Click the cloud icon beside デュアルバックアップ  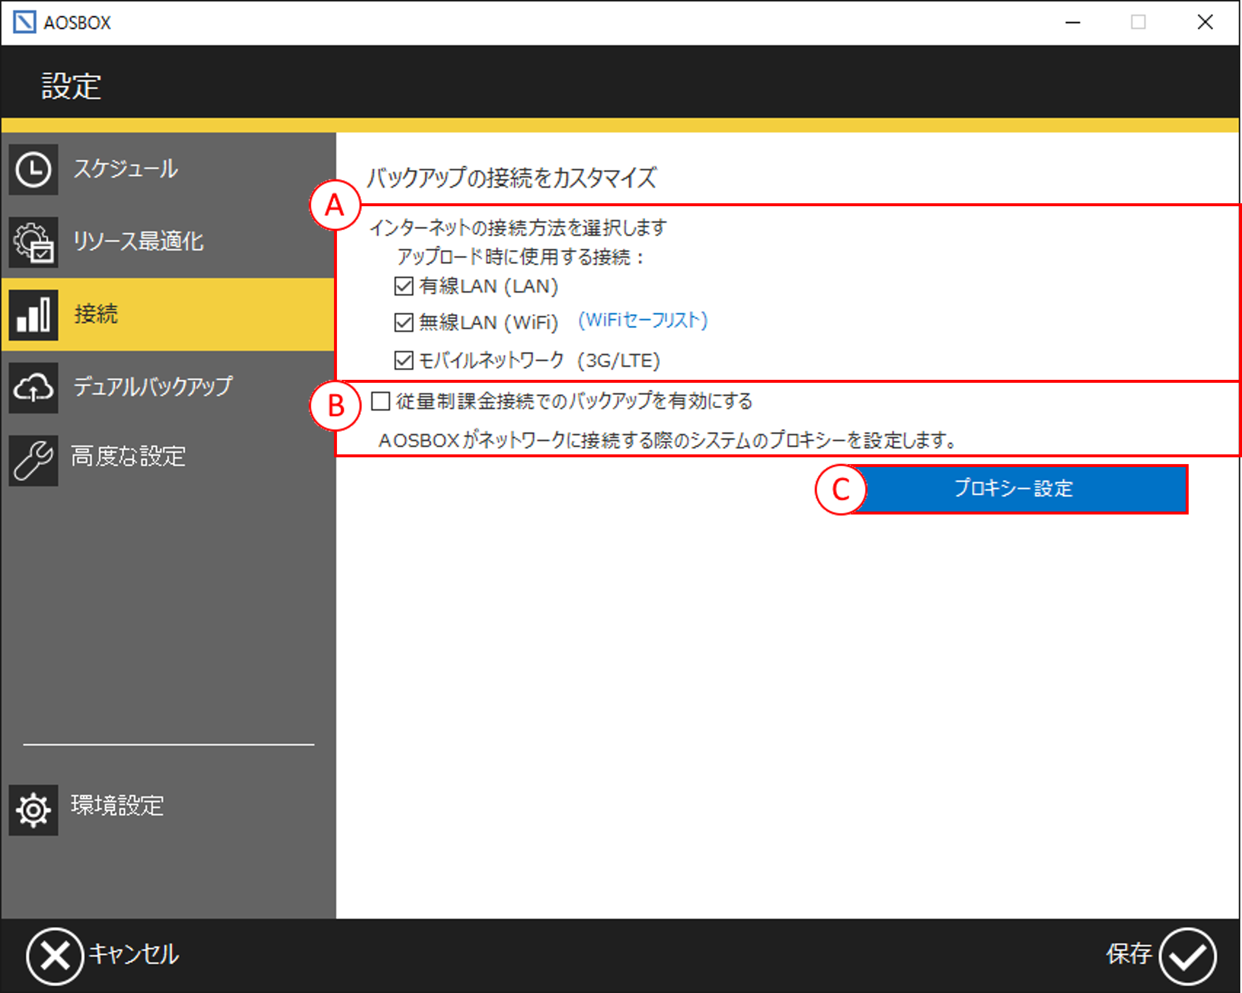pos(33,387)
